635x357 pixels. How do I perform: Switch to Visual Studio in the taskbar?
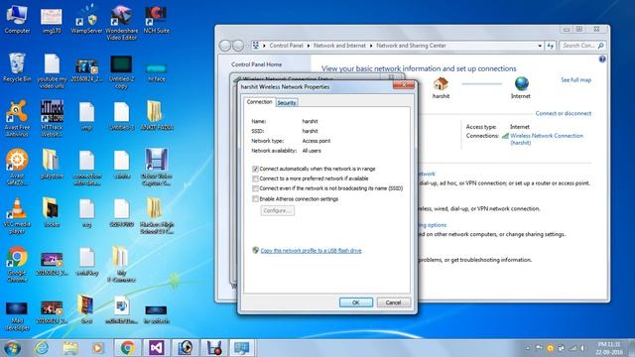[x=157, y=348]
